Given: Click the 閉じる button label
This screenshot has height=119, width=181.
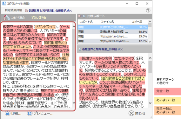Looking at the screenshot, I should point(140,113).
